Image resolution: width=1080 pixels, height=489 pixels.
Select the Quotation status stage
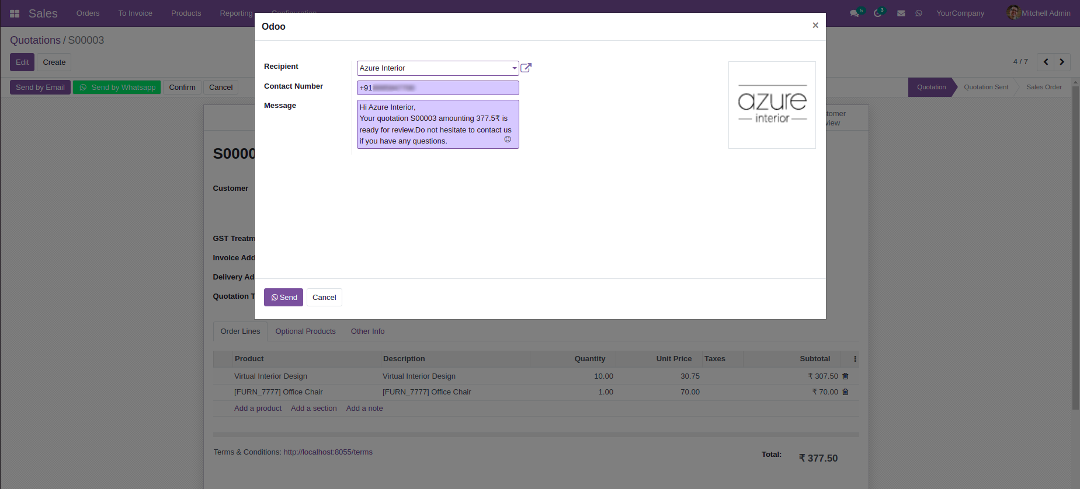[930, 87]
